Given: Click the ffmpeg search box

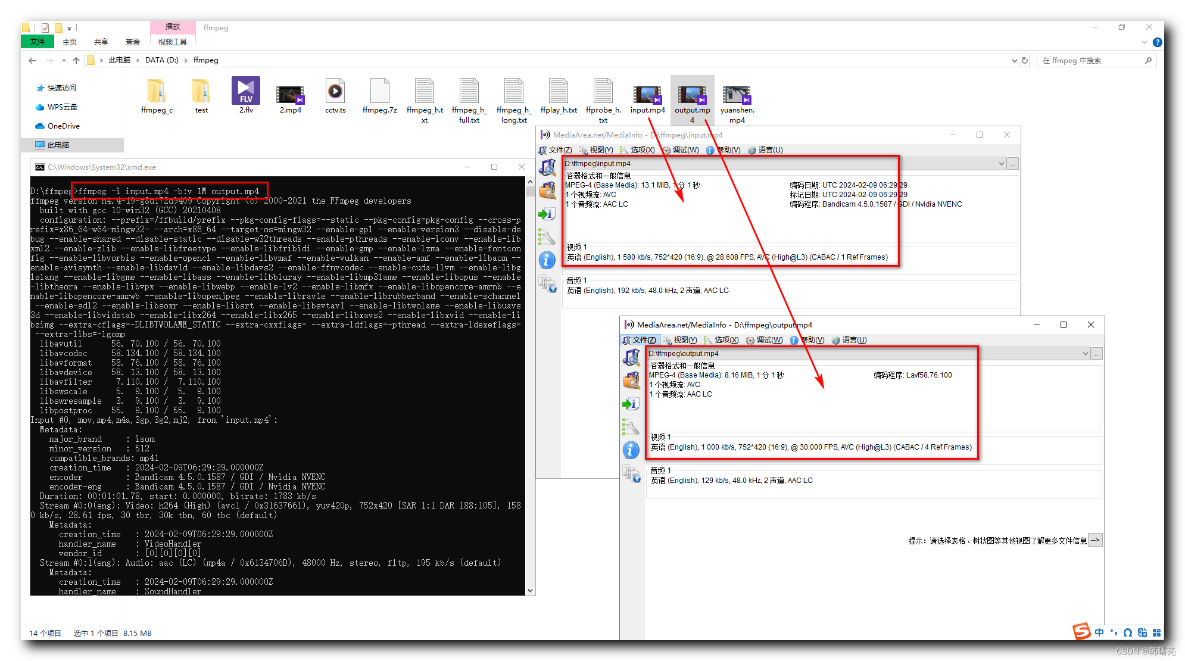Looking at the screenshot, I should pos(1096,61).
